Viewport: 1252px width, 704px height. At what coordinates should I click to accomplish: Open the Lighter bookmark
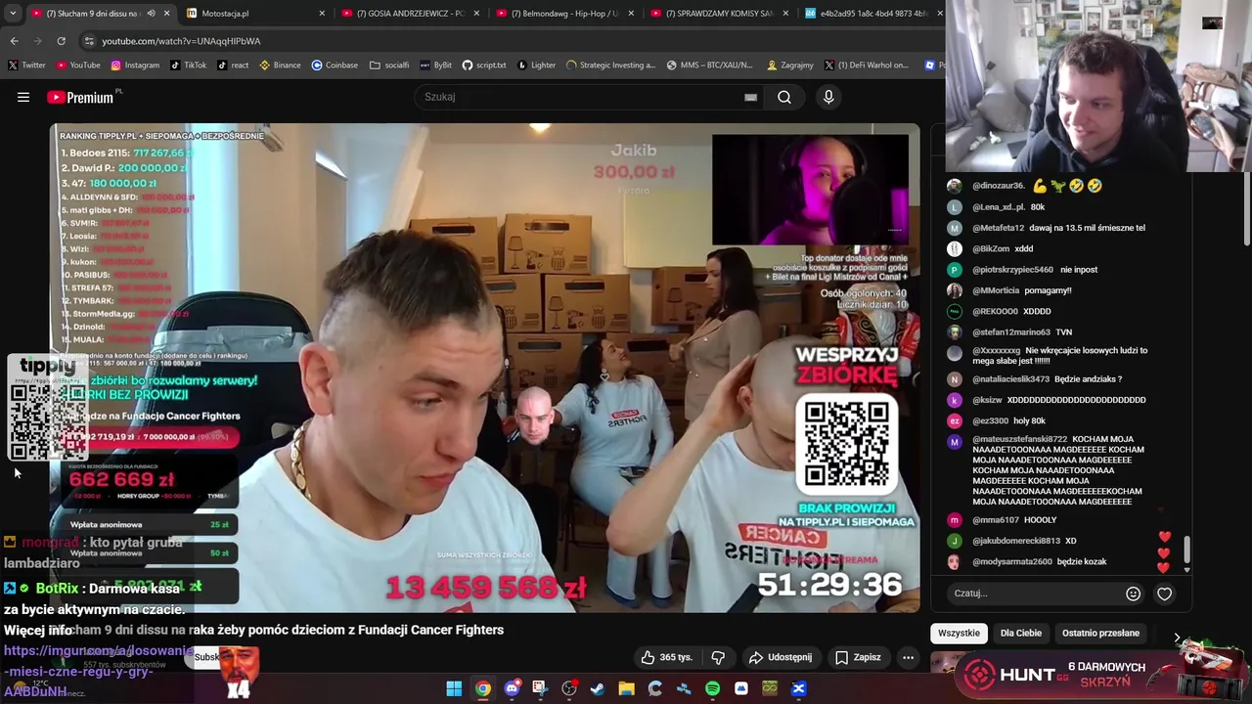(536, 66)
